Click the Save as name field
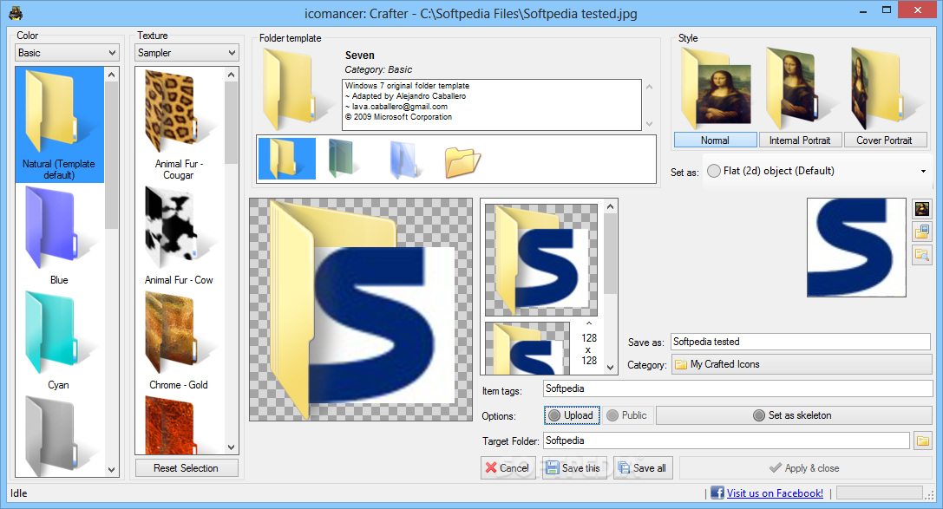Screen dimensions: 943x509 pyautogui.click(x=801, y=342)
